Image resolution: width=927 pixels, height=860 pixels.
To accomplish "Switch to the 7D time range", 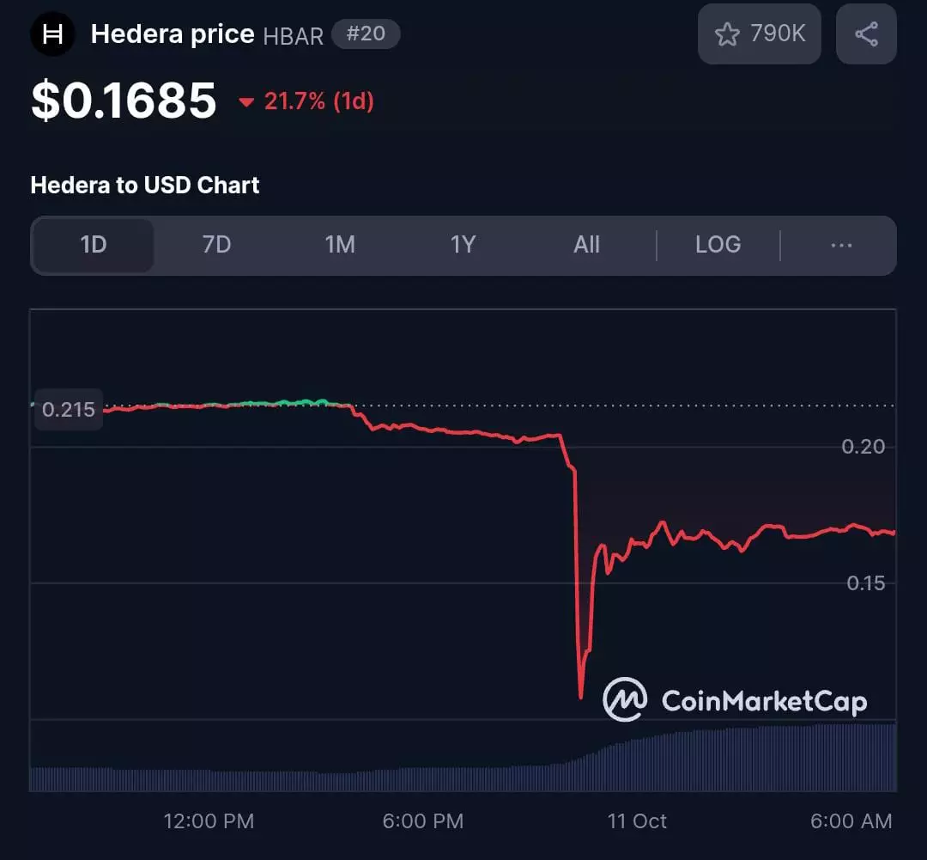I will (x=216, y=245).
